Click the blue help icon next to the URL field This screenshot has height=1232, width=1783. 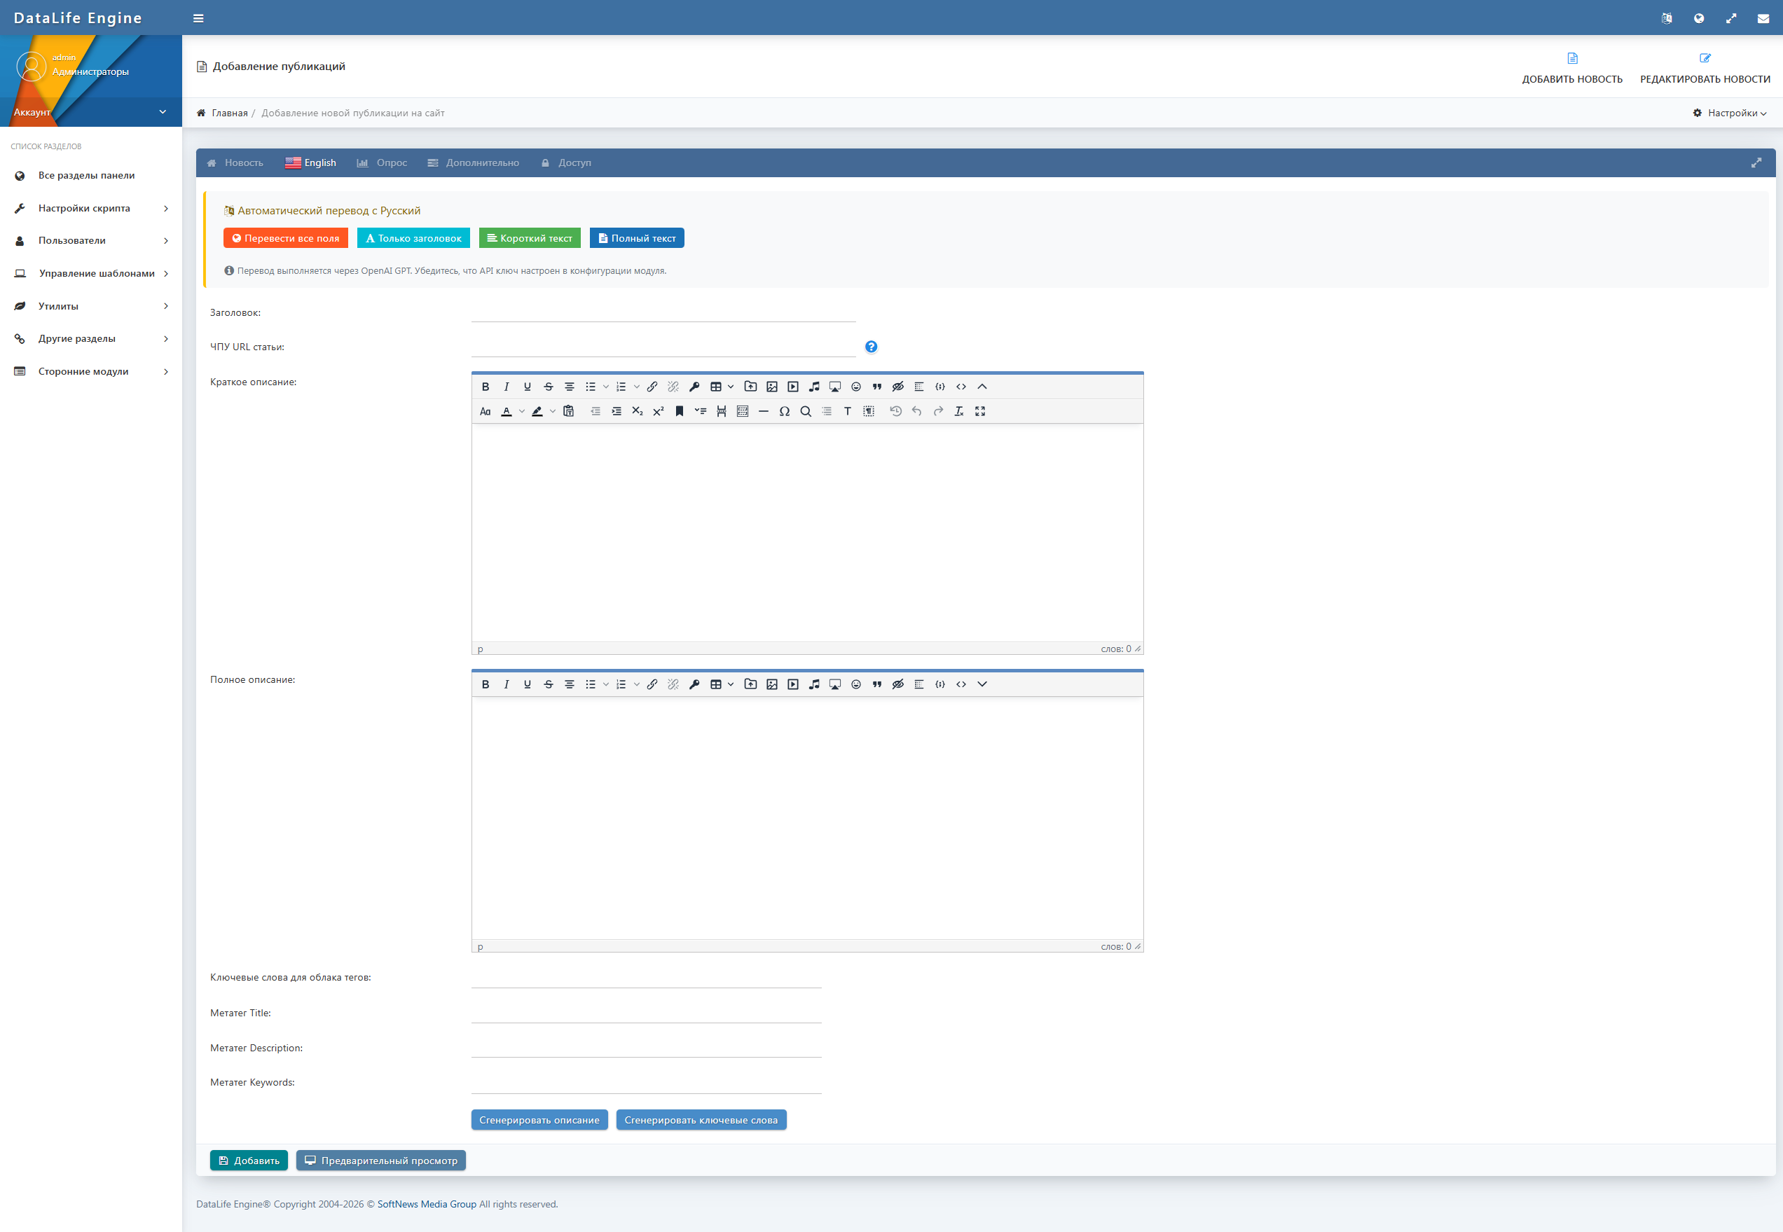871,347
